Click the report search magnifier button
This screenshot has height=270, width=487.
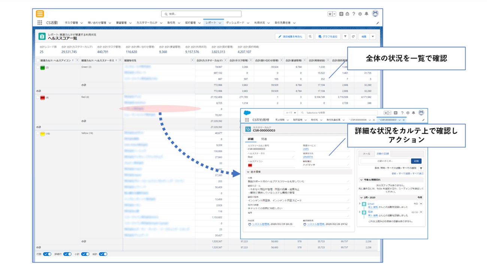click(310, 36)
